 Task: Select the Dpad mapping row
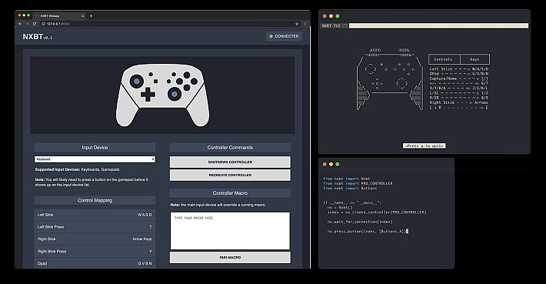[x=95, y=263]
